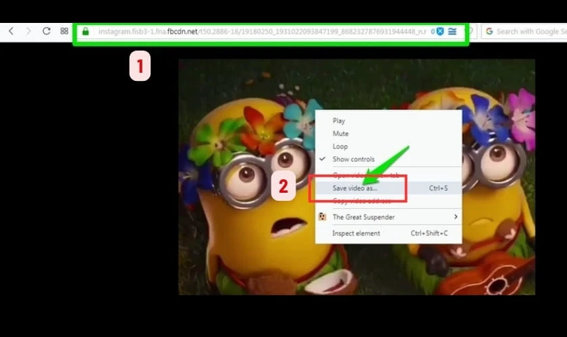The width and height of the screenshot is (567, 337).
Task: Open the Speed Dial grid icon
Action: pyautogui.click(x=64, y=31)
